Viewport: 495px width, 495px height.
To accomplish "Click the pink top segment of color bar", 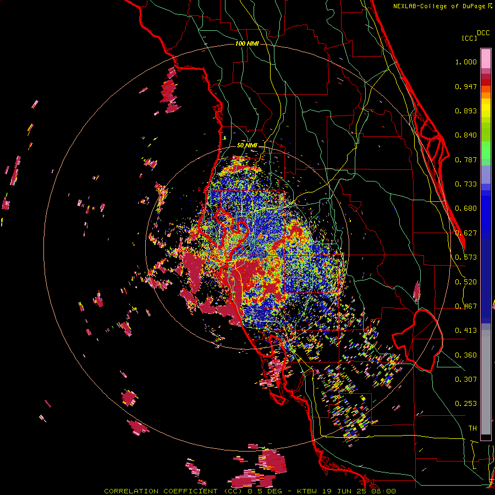I will tap(486, 58).
